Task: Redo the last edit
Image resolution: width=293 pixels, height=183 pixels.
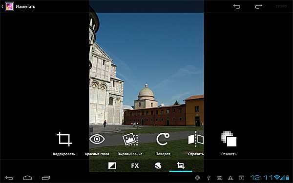Action: click(259, 6)
